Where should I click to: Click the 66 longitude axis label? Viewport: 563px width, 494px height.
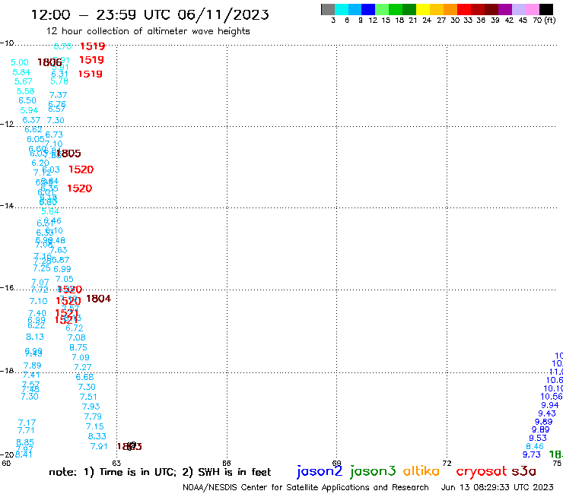coord(227,463)
